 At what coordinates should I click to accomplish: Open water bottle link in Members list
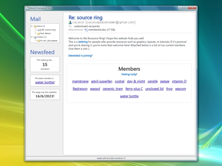coord(129,96)
